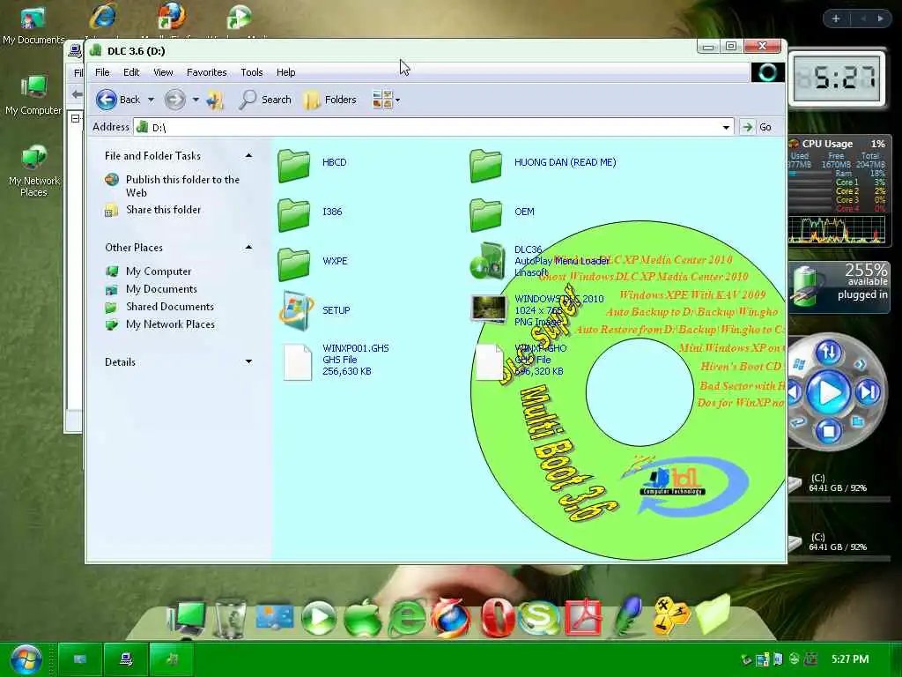Click the Play button on media widget

828,392
